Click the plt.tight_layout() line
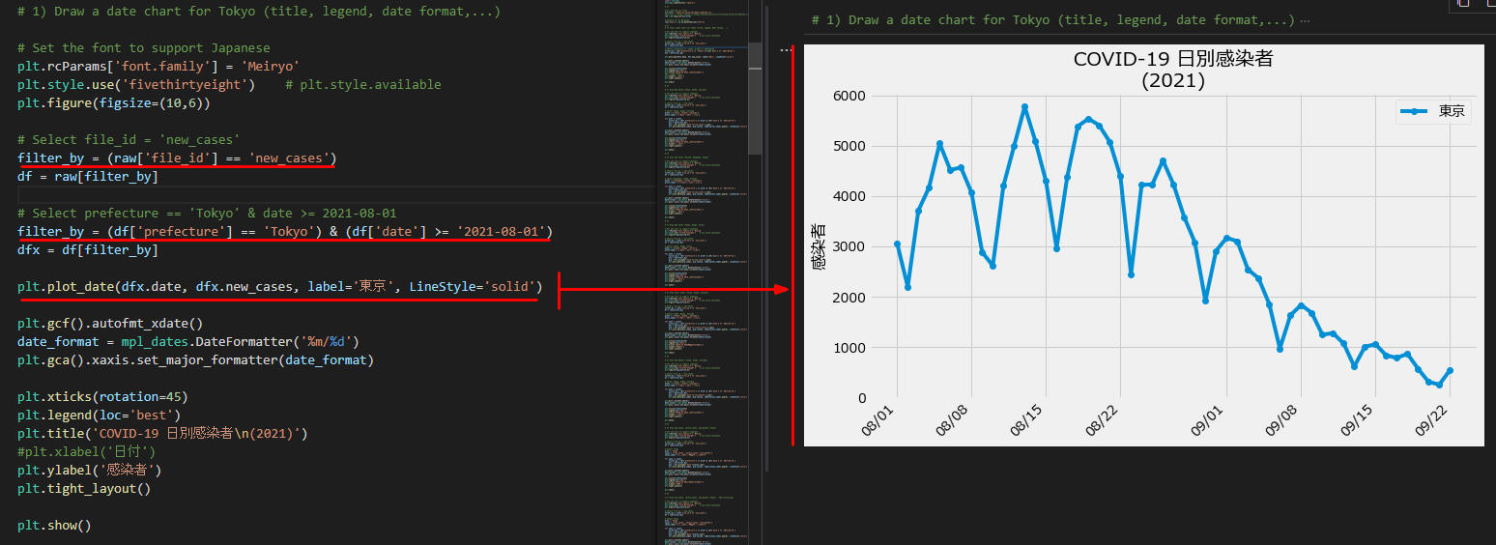This screenshot has height=545, width=1496. pyautogui.click(x=84, y=489)
